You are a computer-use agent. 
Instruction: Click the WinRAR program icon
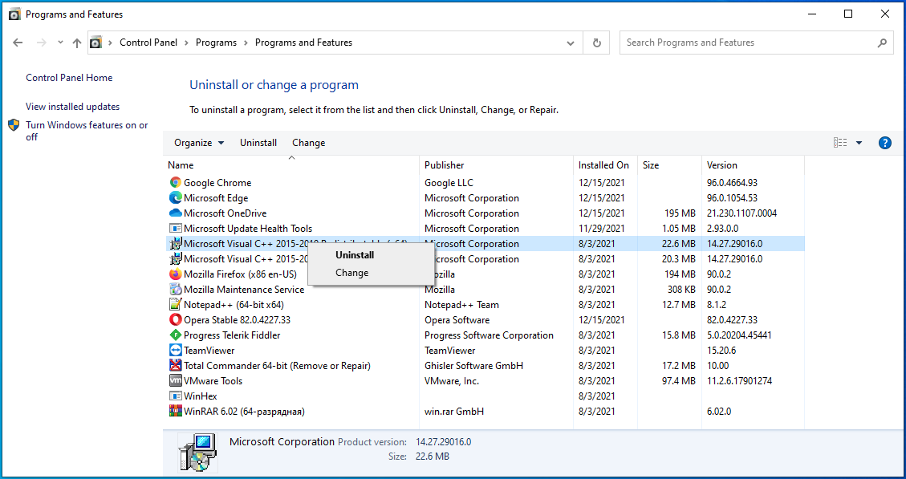pos(176,412)
